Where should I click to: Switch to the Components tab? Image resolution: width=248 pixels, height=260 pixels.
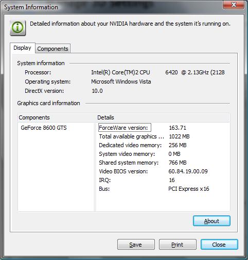tap(52, 49)
